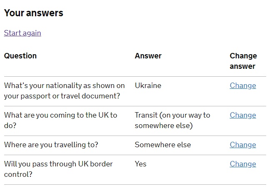Change the travel destination answer
Image resolution: width=267 pixels, height=196 pixels.
pos(243,145)
